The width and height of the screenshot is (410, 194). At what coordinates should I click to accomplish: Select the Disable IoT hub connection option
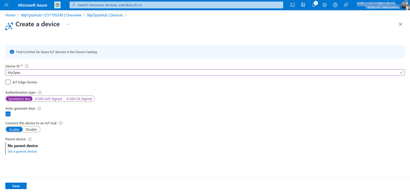point(31,130)
